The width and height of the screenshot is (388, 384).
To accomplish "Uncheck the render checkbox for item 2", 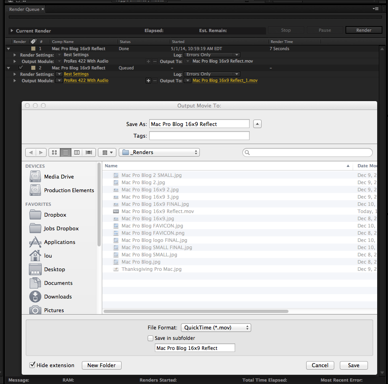I will point(21,67).
